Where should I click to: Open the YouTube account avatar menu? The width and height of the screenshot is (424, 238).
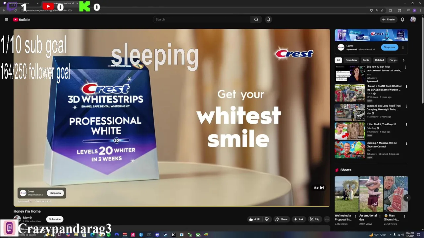413,20
